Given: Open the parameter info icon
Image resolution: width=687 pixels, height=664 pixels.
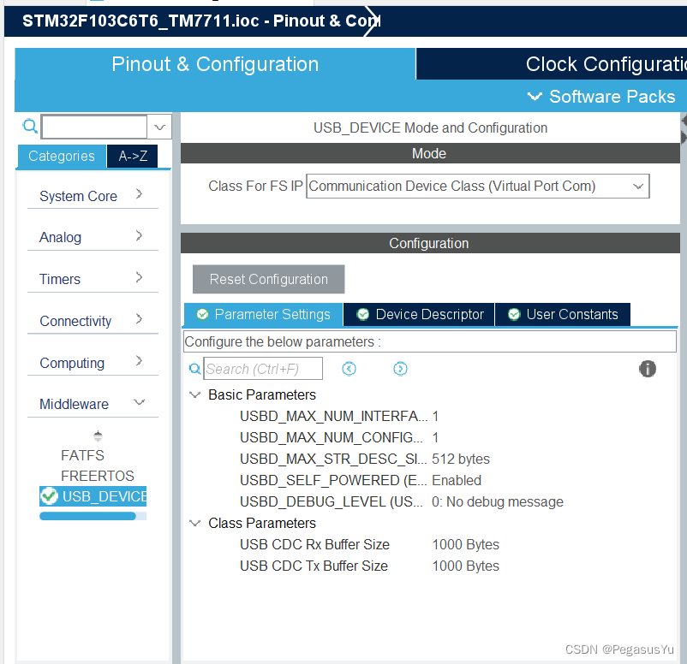Looking at the screenshot, I should [647, 369].
